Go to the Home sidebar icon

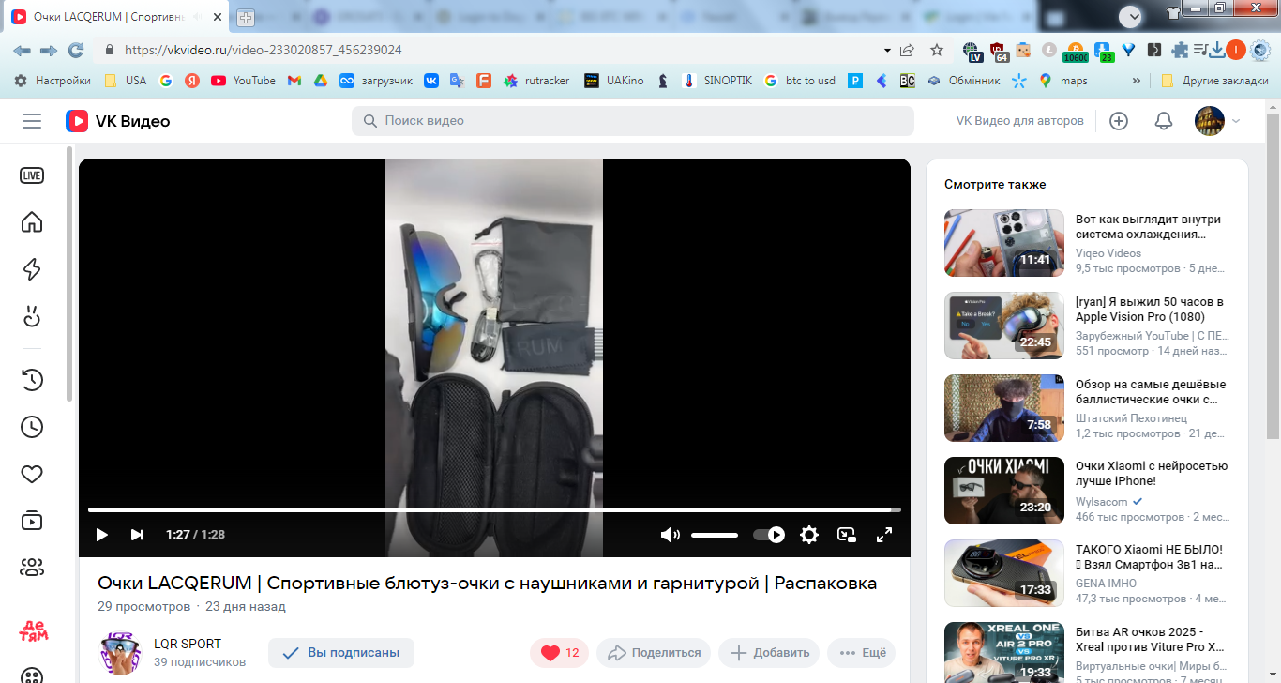coord(32,222)
